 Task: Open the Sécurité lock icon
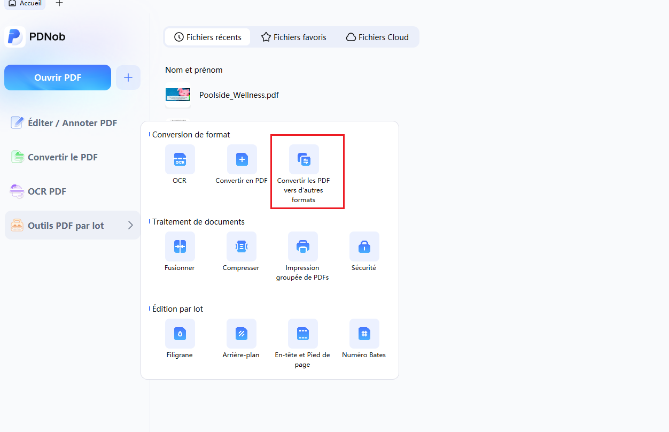(364, 246)
